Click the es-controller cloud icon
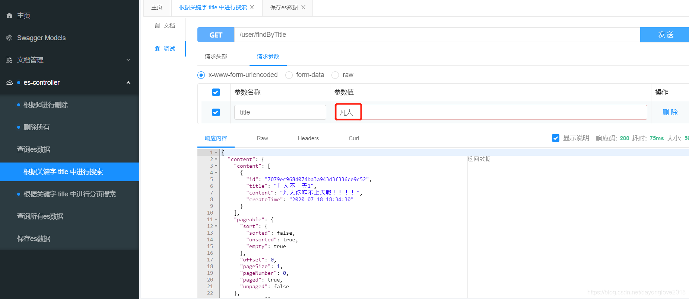This screenshot has height=299, width=689. (x=9, y=83)
